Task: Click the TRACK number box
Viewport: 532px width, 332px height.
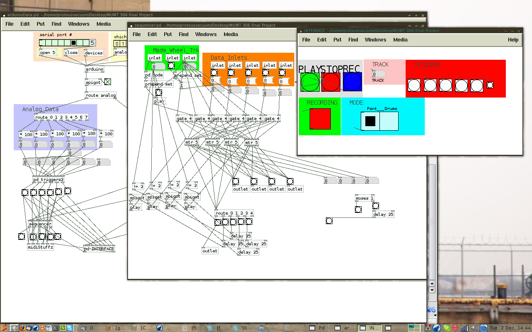Action: (x=378, y=74)
